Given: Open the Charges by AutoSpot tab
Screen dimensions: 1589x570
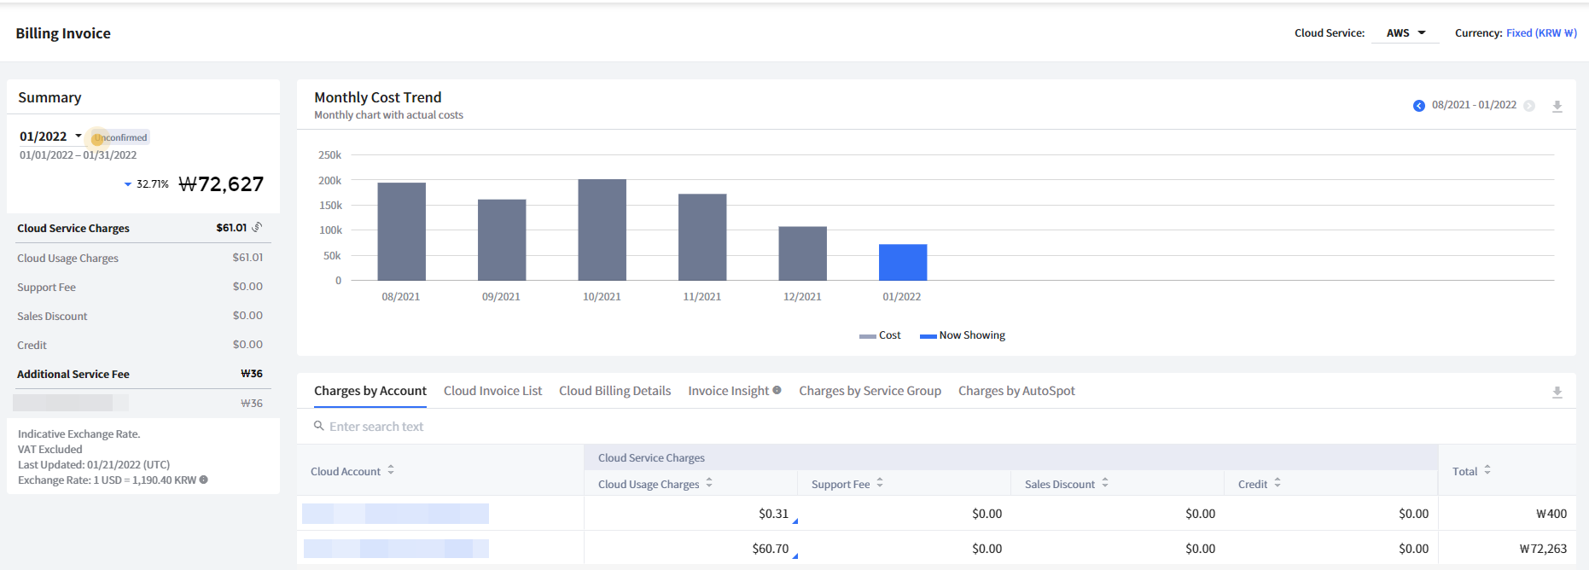Looking at the screenshot, I should (x=1016, y=391).
